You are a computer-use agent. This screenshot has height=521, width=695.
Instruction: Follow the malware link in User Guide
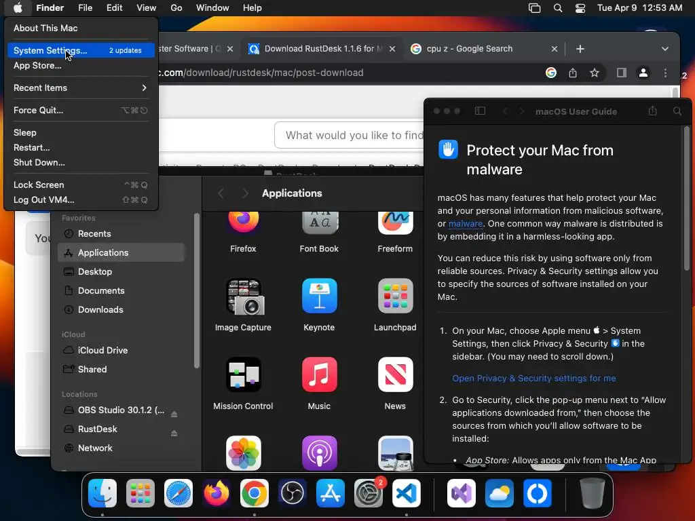(x=466, y=224)
